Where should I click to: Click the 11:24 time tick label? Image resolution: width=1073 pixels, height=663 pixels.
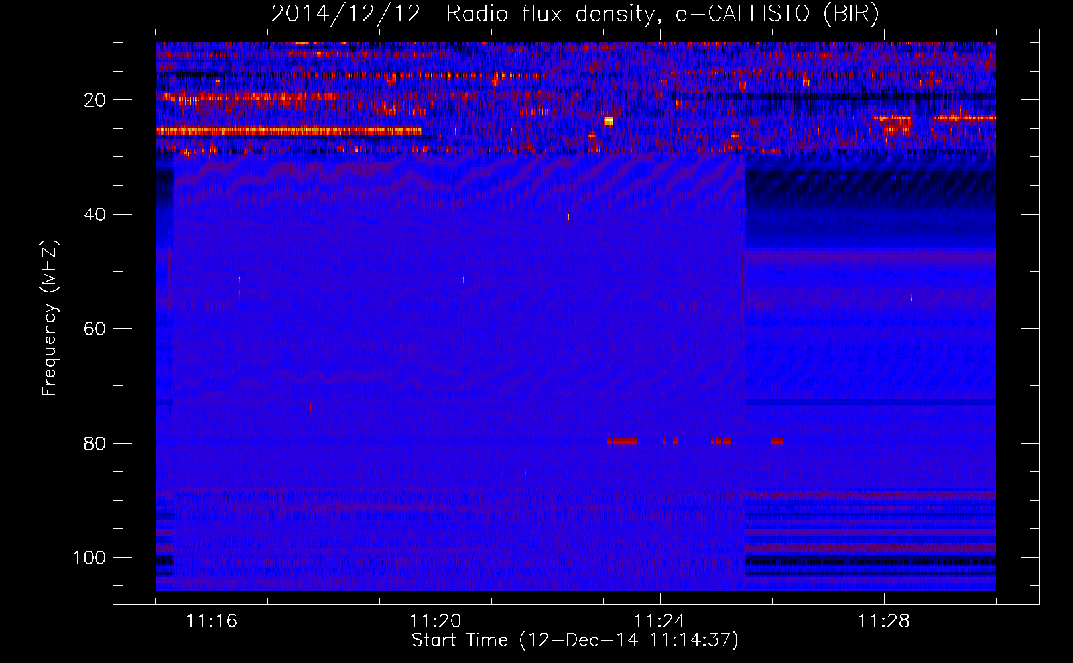tap(660, 621)
